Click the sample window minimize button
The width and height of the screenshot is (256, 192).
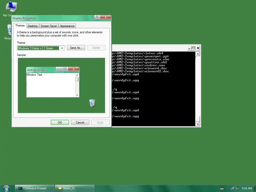coord(59,69)
